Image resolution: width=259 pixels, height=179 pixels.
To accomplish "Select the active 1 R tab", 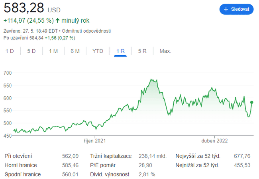I will [x=120, y=51].
